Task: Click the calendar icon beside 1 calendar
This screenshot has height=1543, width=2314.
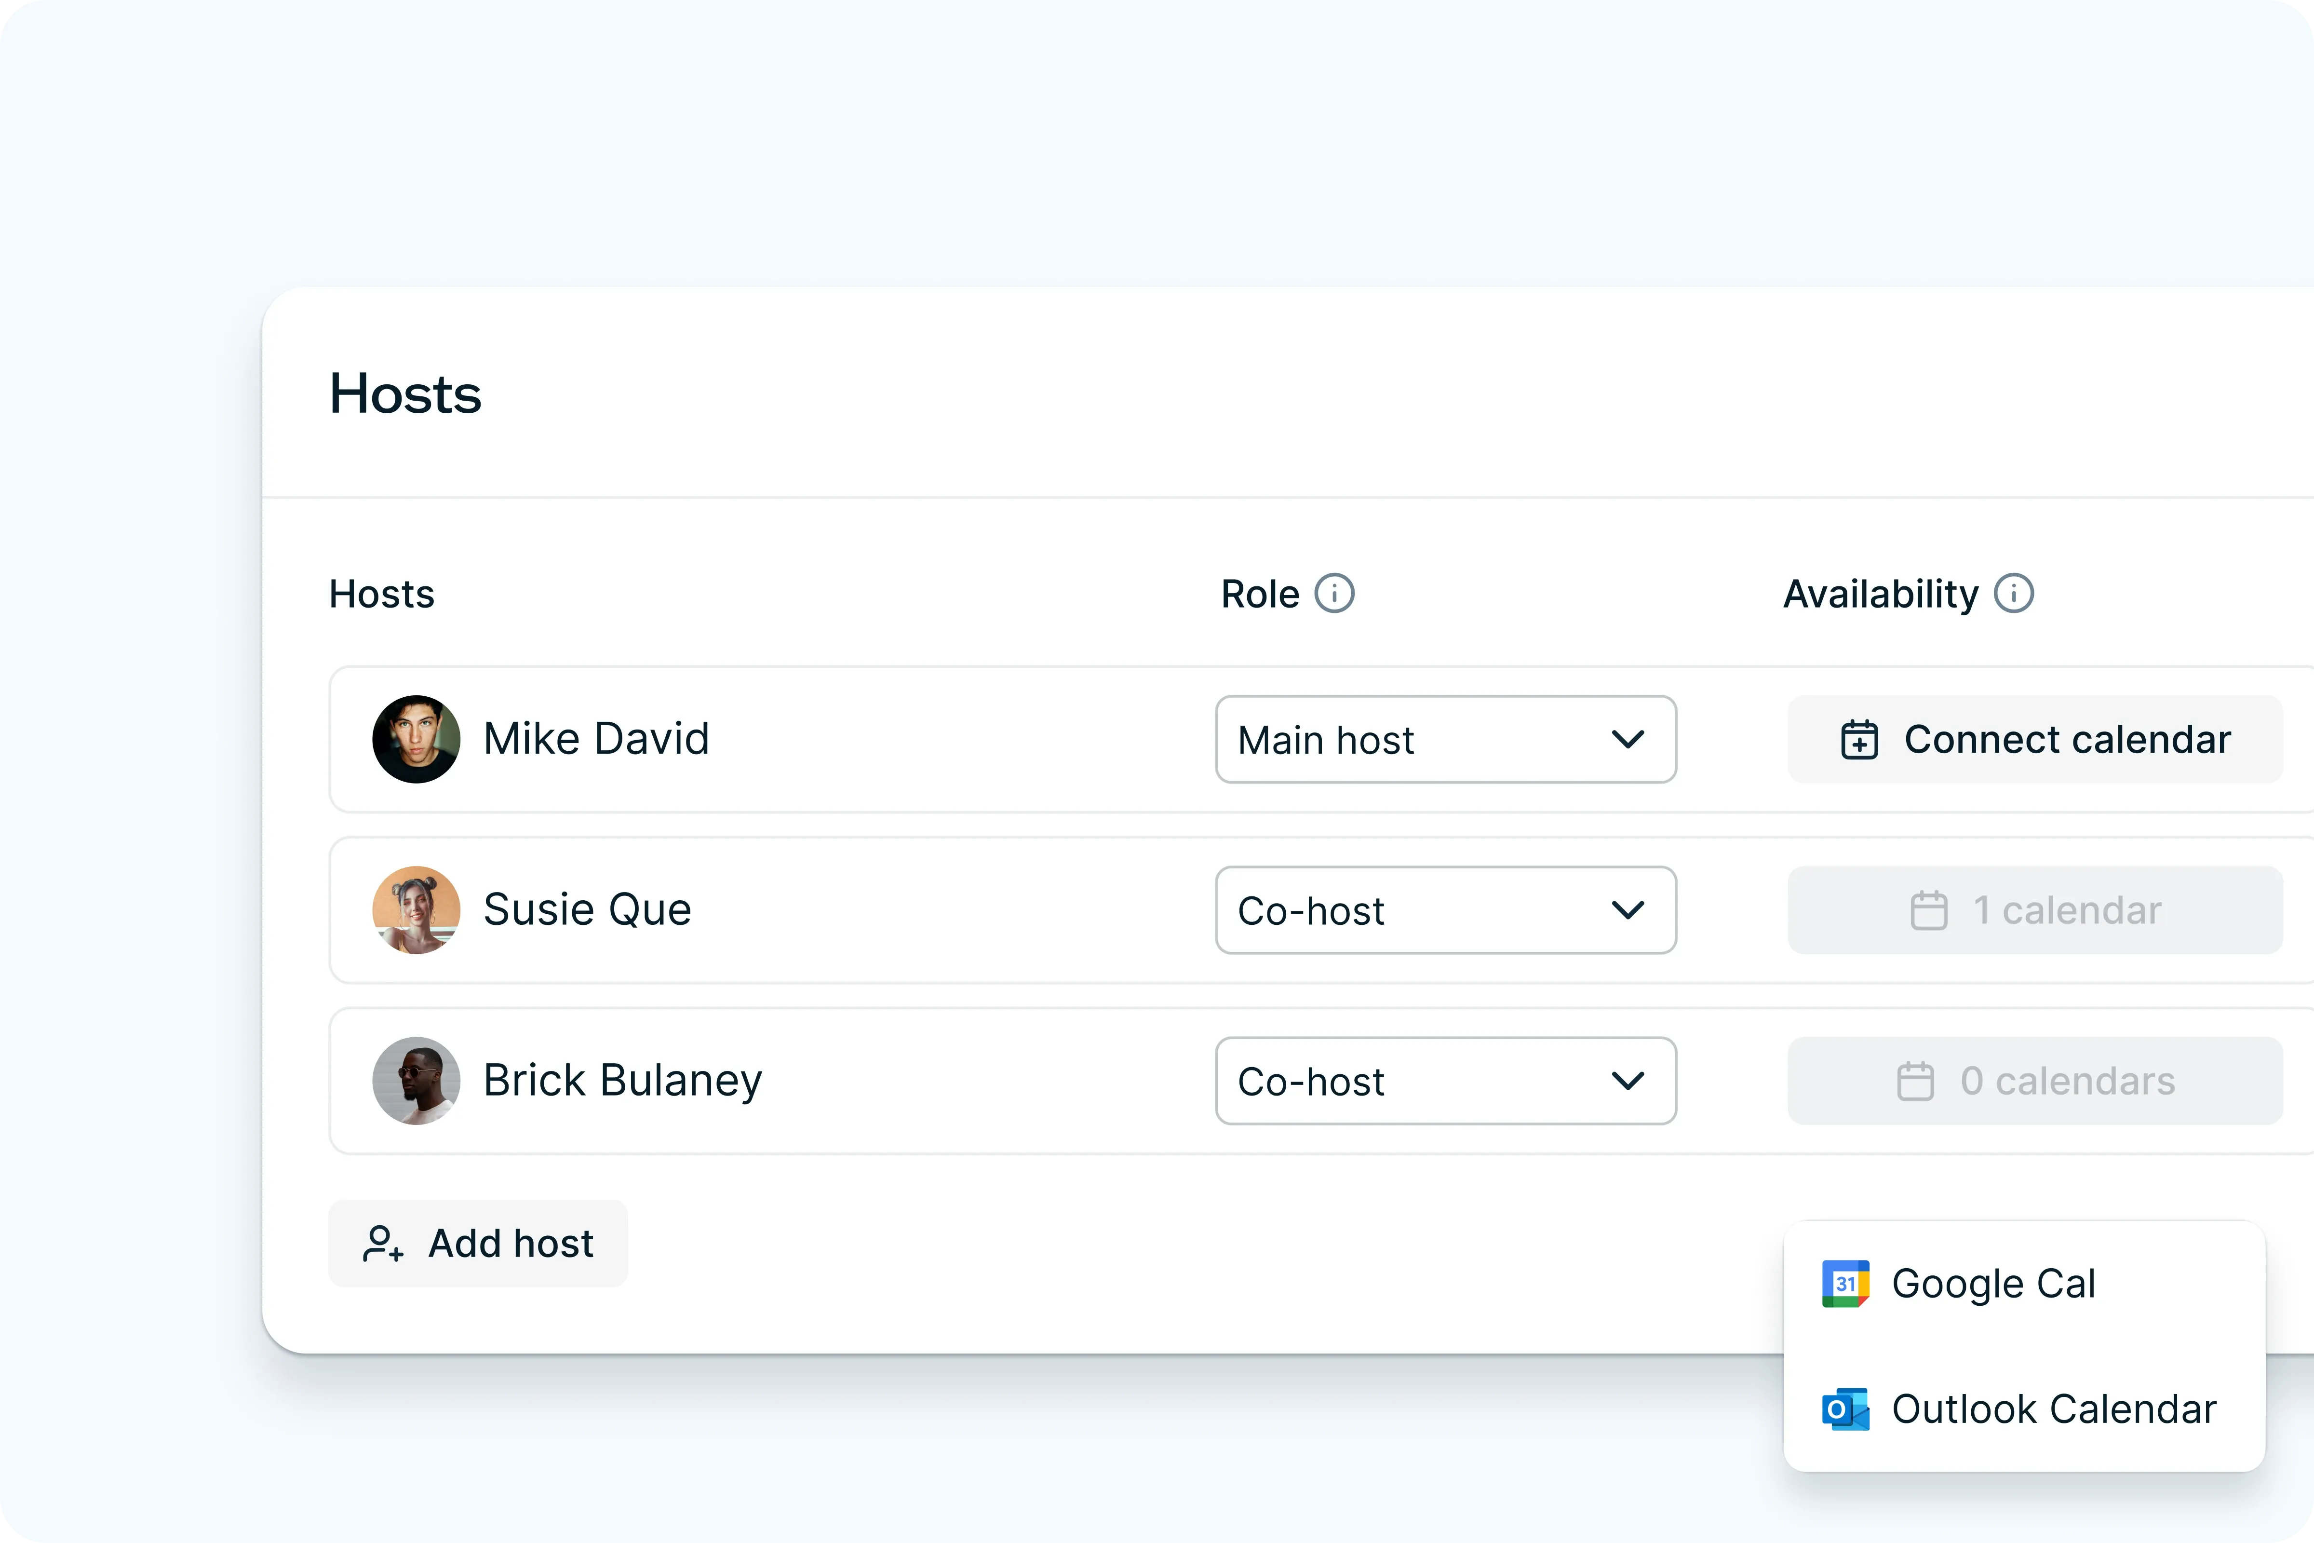Action: (x=1928, y=910)
